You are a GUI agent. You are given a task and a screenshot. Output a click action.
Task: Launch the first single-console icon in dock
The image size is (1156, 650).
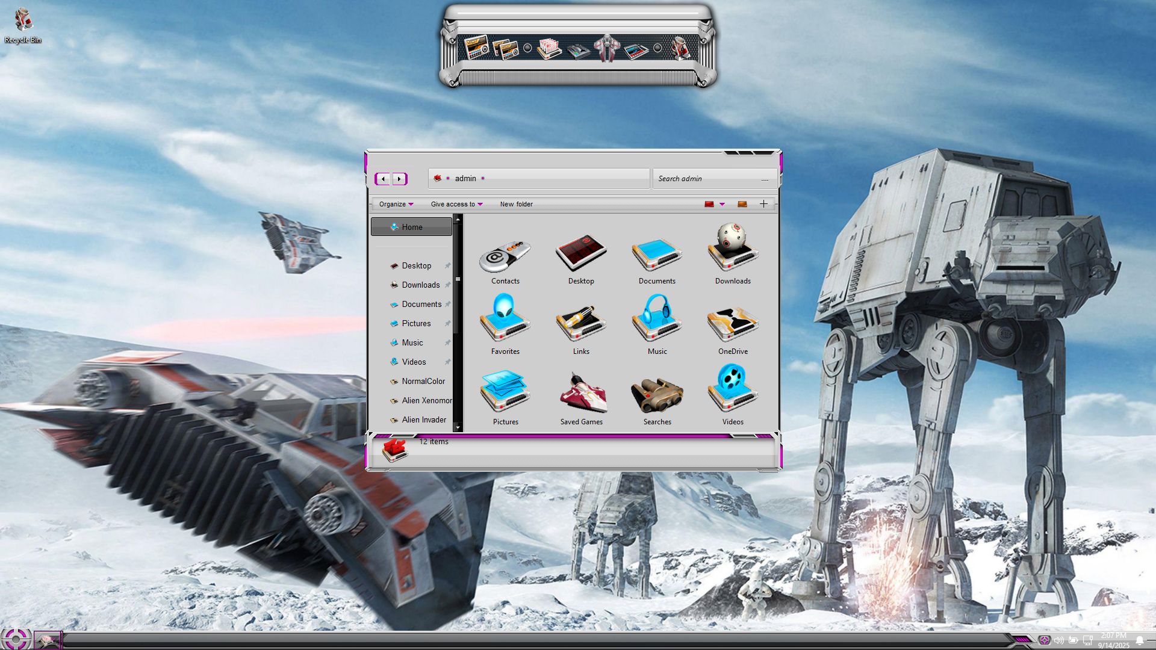tap(476, 47)
